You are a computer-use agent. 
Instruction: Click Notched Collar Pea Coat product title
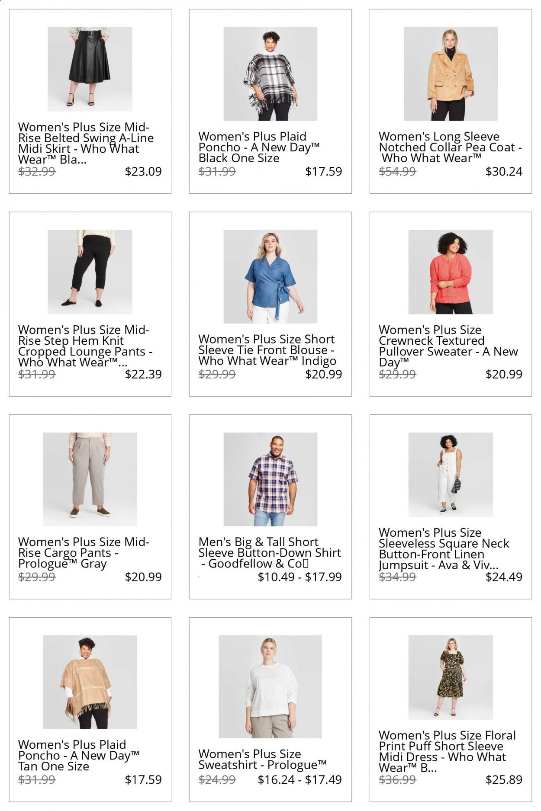tap(450, 147)
